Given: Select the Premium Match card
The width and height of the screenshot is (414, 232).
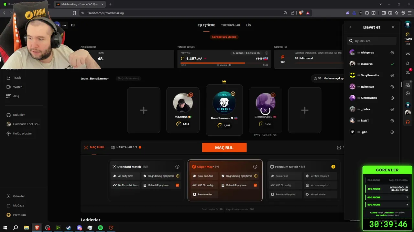Looking at the screenshot, I should (303, 180).
